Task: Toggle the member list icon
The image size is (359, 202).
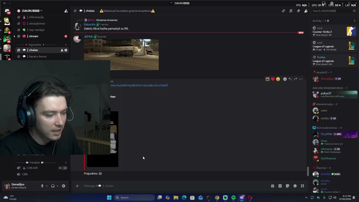Action: click(x=306, y=11)
